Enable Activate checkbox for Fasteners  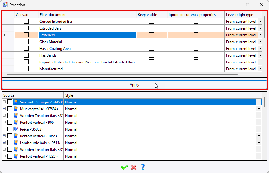26,35
